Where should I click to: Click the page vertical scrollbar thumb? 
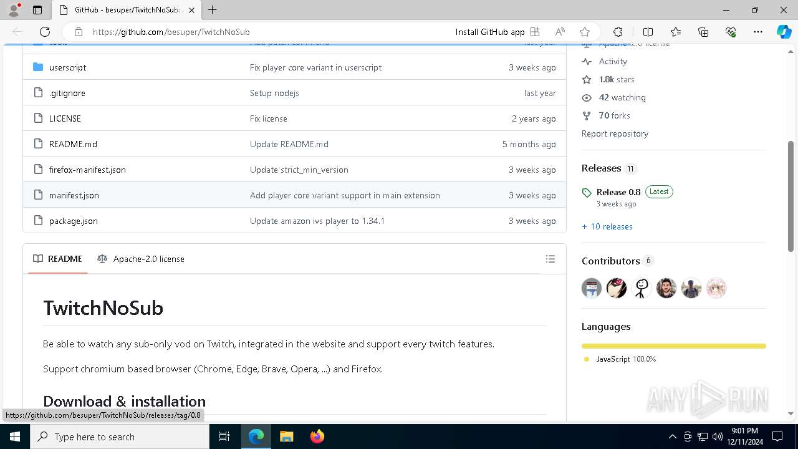coord(791,196)
